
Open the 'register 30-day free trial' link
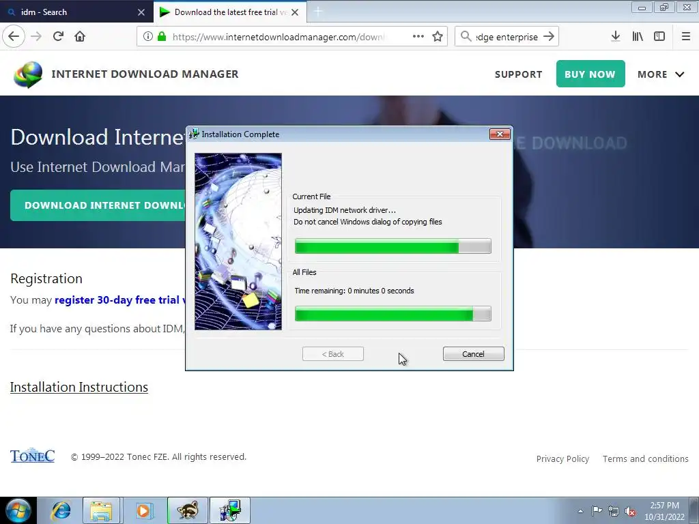(x=119, y=300)
